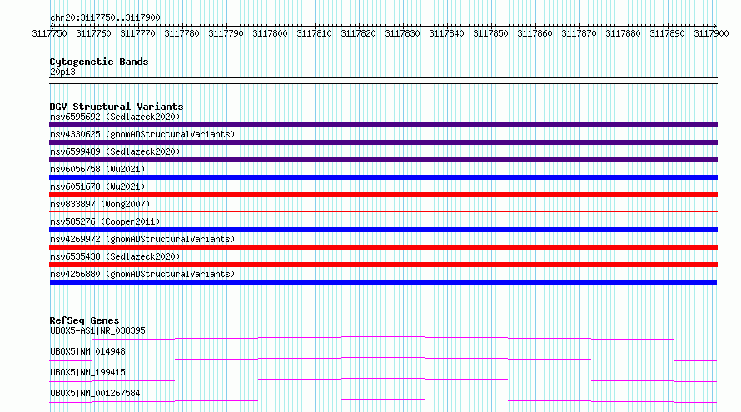Select the nsv6595692 purple variant bar

[x=383, y=125]
